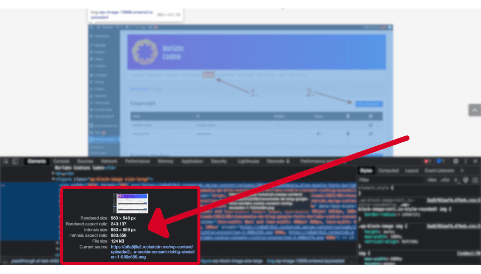
Task: Select the Event Listeners pane tab
Action: (x=439, y=171)
